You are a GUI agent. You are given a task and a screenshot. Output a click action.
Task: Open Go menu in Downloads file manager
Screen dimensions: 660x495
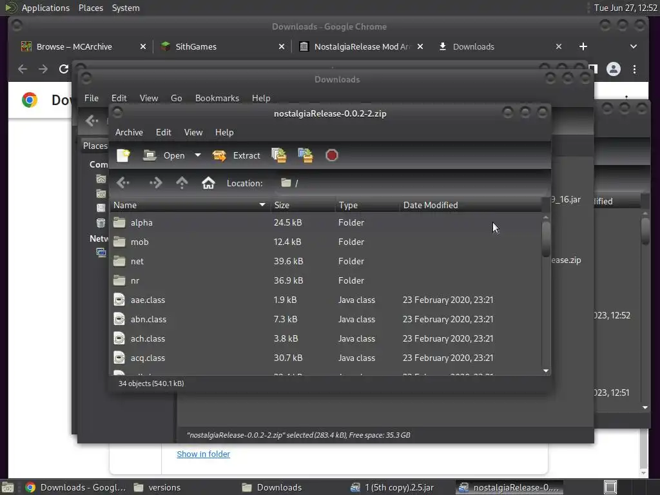click(177, 98)
